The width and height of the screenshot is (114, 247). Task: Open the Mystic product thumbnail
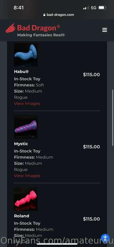[x=26, y=127]
